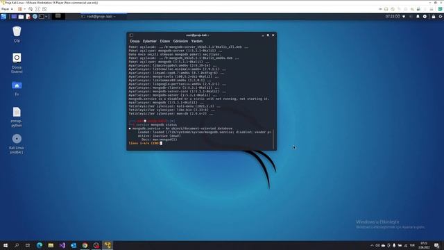This screenshot has width=444, height=250.
Task: Open the text editor launcher in Kali panel
Action: [x=28, y=17]
